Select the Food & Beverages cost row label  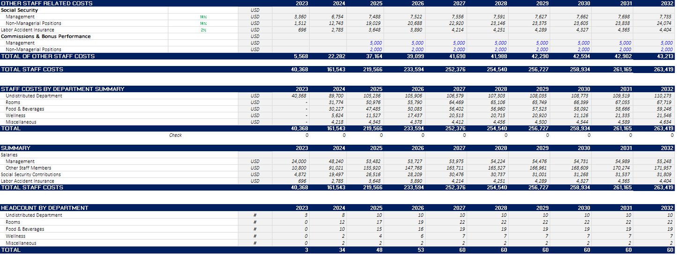click(x=25, y=109)
